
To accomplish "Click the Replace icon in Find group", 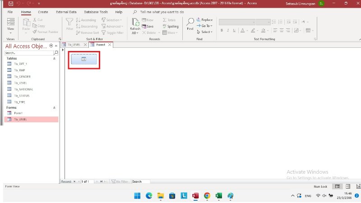I will click(x=204, y=20).
